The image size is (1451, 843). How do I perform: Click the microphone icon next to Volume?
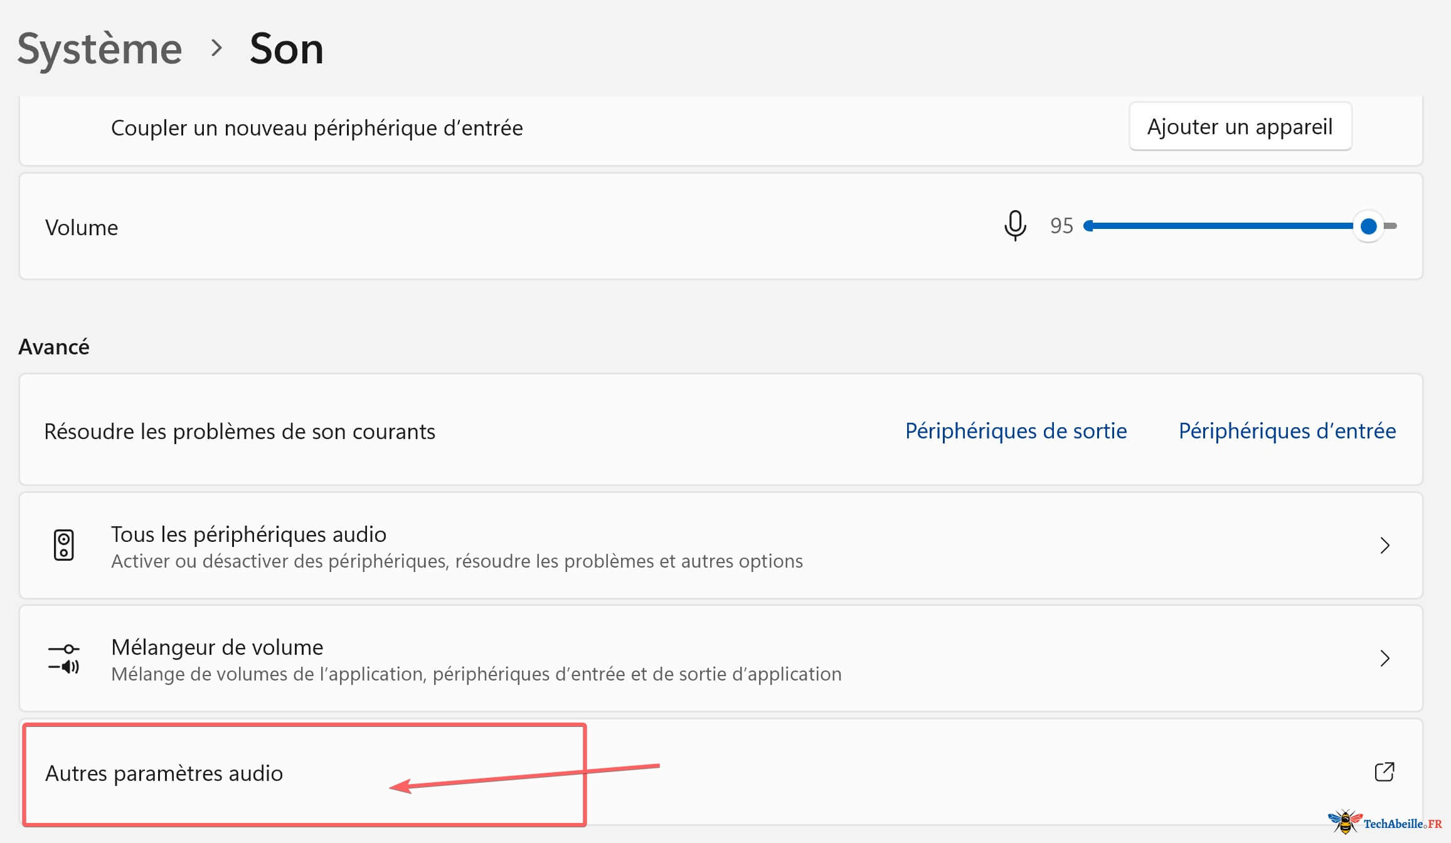tap(1015, 226)
